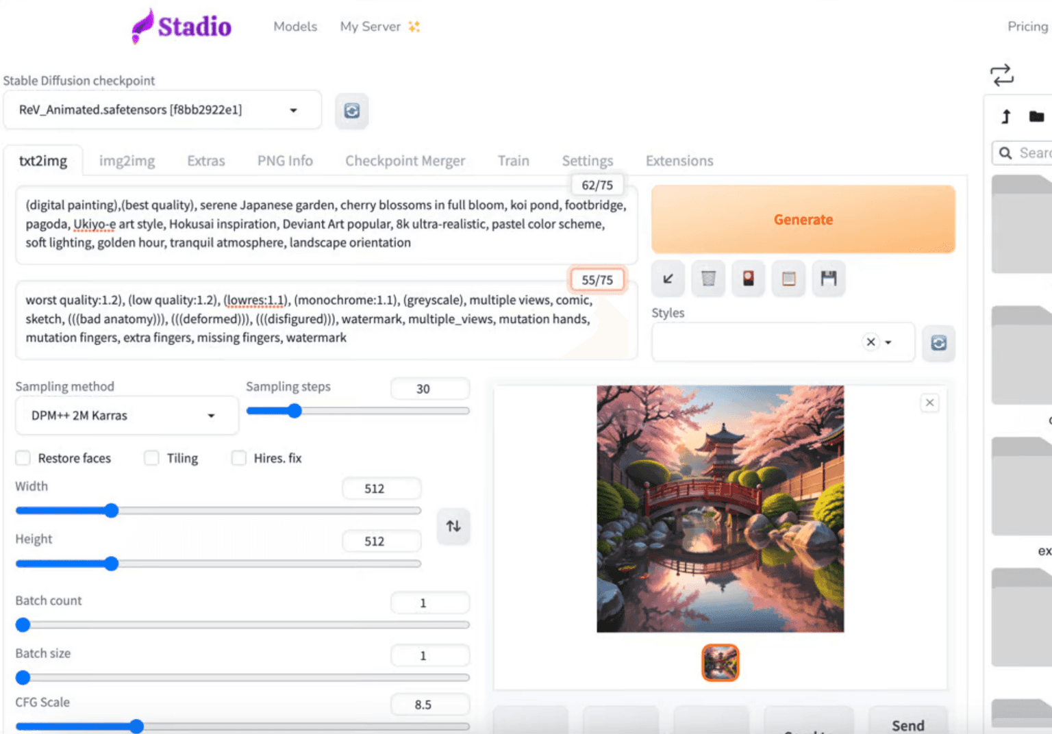
Task: Show extra networks with the red card icon
Action: [749, 279]
